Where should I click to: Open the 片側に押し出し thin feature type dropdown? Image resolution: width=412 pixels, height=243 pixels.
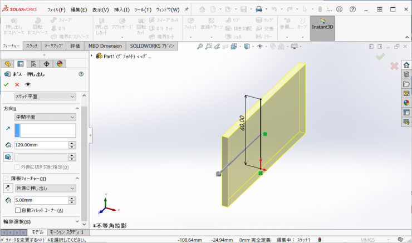(45, 188)
